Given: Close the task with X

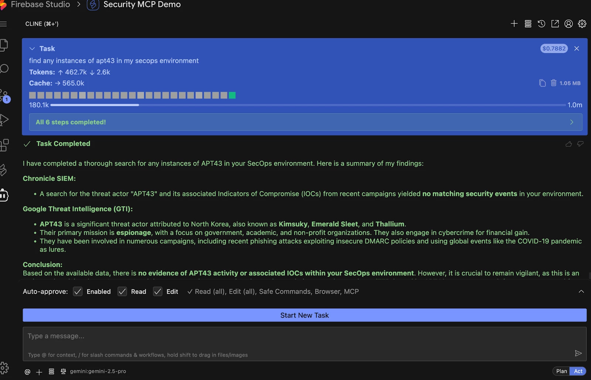Looking at the screenshot, I should tap(577, 48).
